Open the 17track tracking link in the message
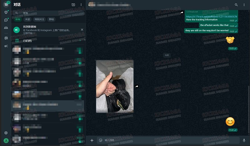This screenshot has width=250, height=146. click(212, 17)
